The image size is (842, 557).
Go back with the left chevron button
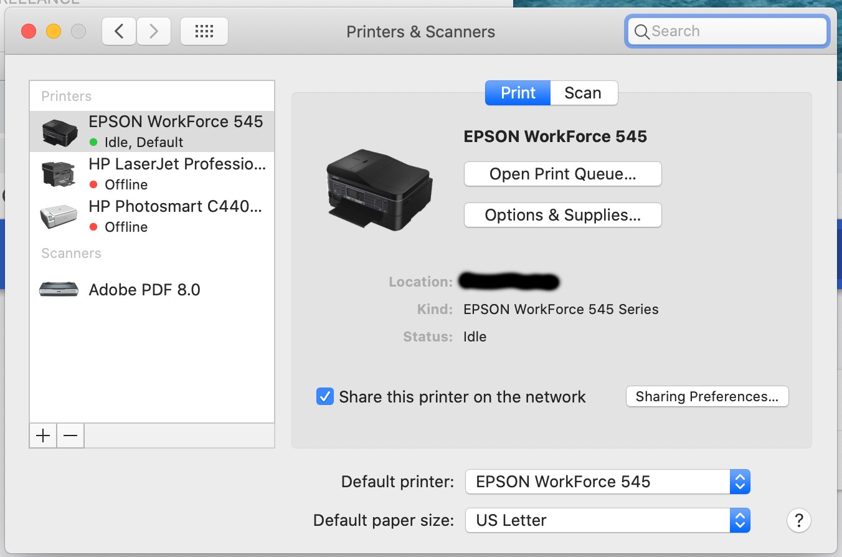(x=119, y=31)
